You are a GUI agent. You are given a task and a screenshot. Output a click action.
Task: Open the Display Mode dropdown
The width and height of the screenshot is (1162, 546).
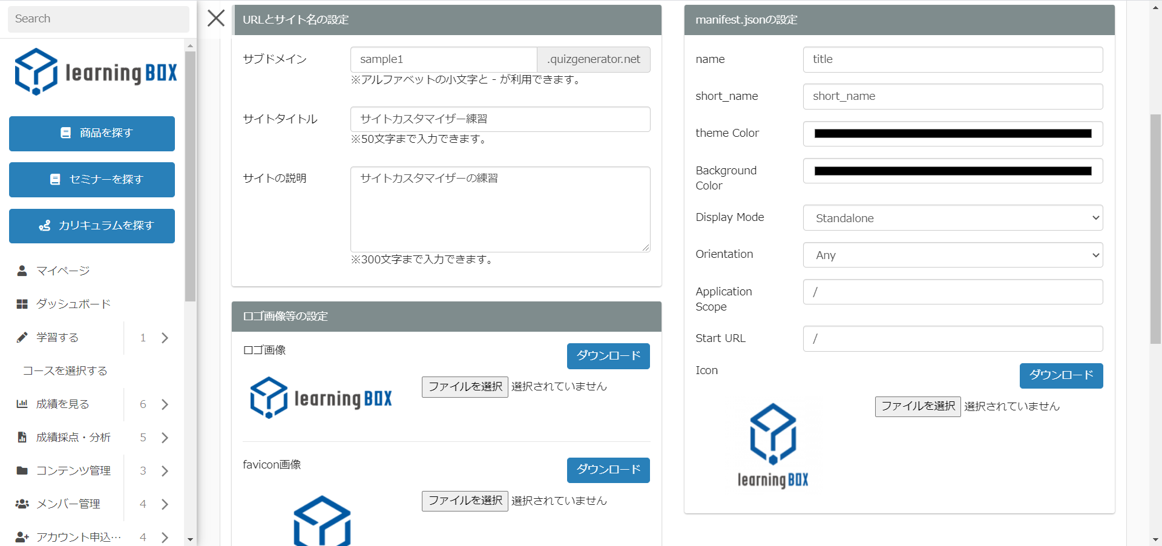click(x=953, y=218)
